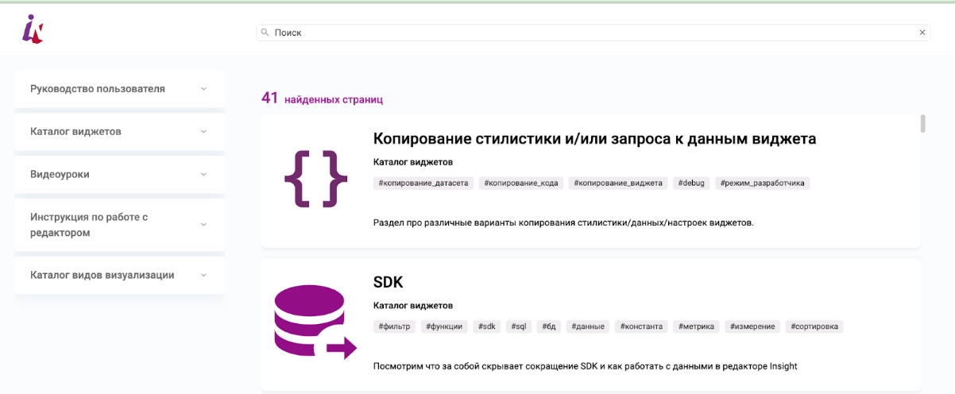955x394 pixels.
Task: Select the #debug tag
Action: pos(691,183)
